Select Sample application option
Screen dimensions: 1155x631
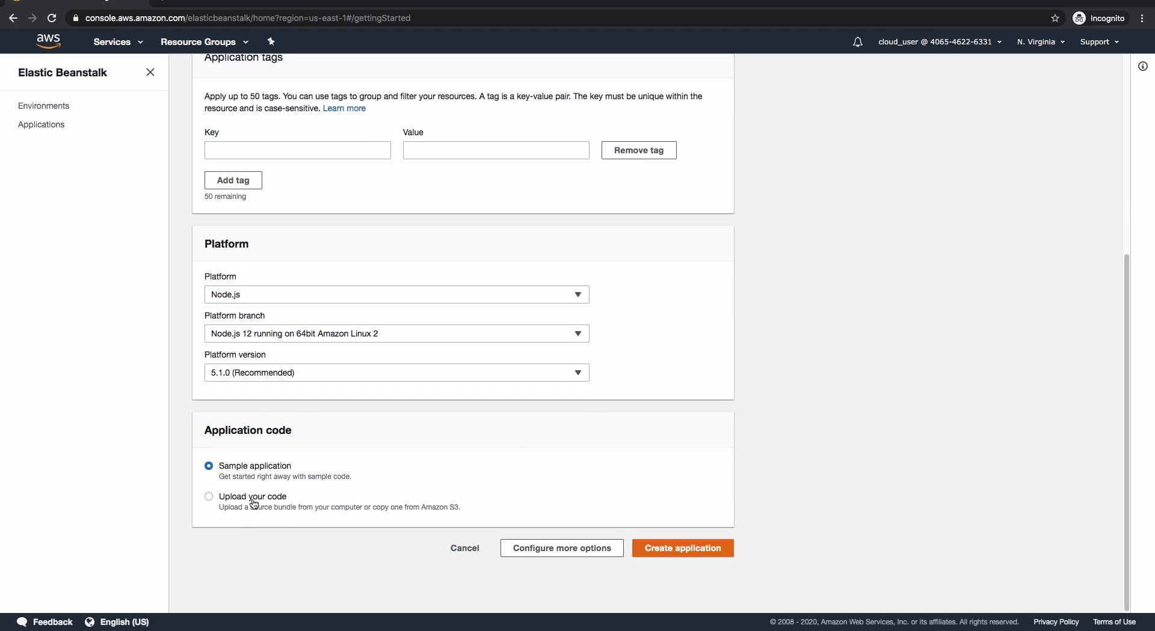(209, 466)
